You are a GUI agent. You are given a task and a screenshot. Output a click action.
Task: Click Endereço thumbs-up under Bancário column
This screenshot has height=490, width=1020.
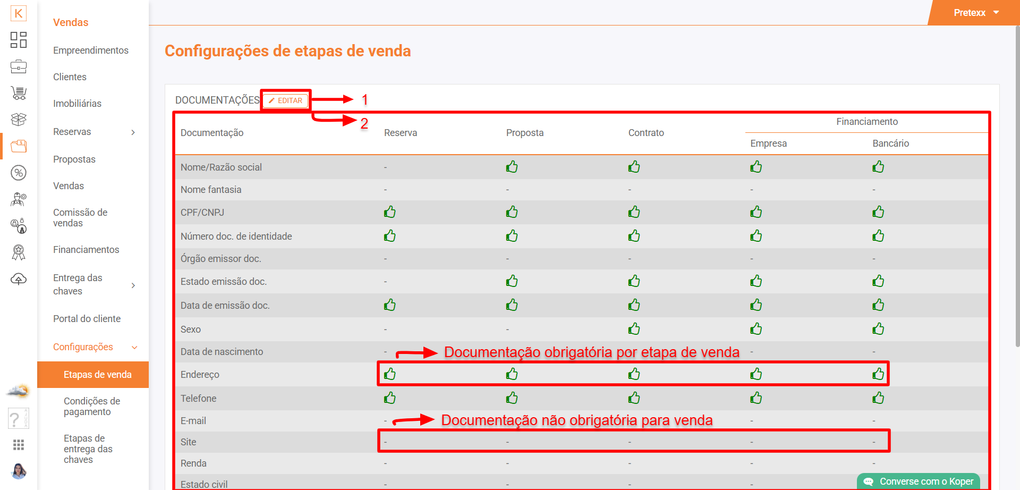(878, 374)
